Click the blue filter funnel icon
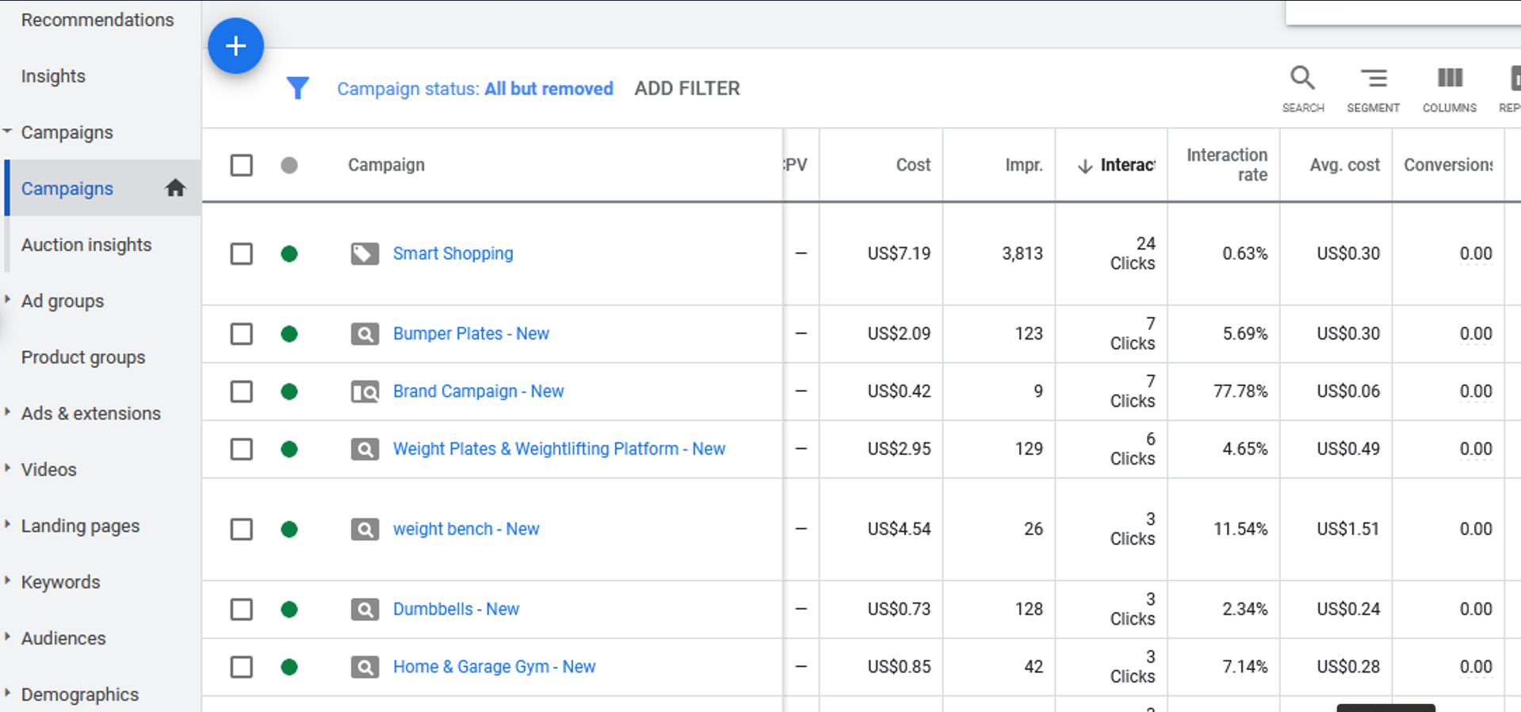 (x=297, y=88)
